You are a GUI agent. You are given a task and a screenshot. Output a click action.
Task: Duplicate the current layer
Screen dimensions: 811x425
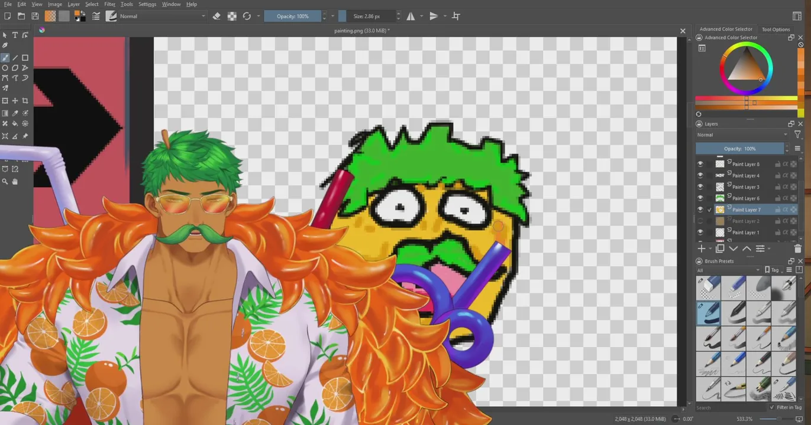click(x=720, y=249)
